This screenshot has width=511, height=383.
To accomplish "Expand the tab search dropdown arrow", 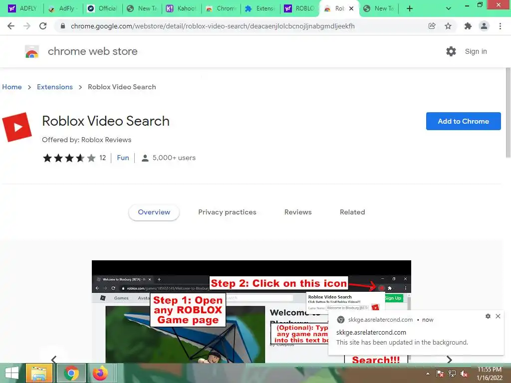I will (449, 8).
